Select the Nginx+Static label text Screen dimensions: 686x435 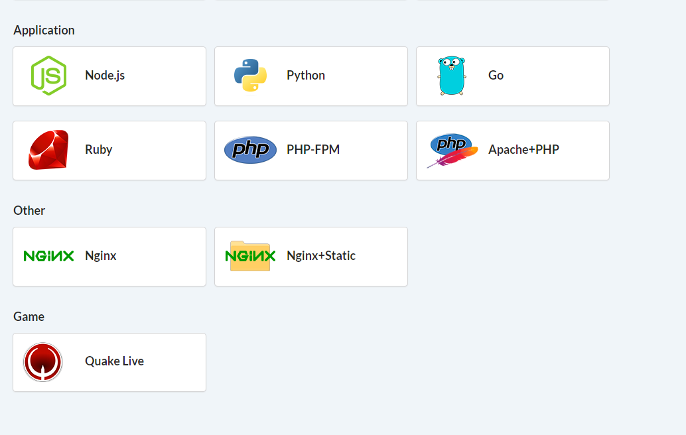(321, 256)
